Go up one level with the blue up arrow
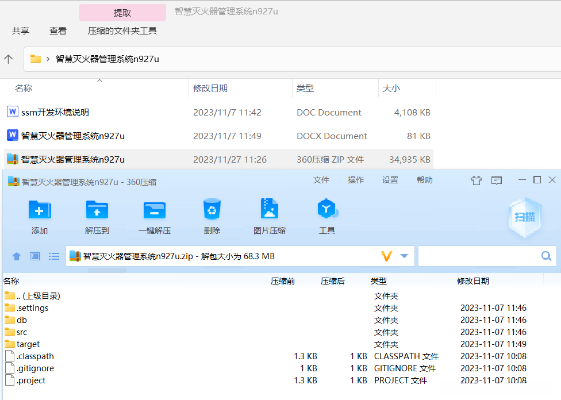 click(17, 256)
